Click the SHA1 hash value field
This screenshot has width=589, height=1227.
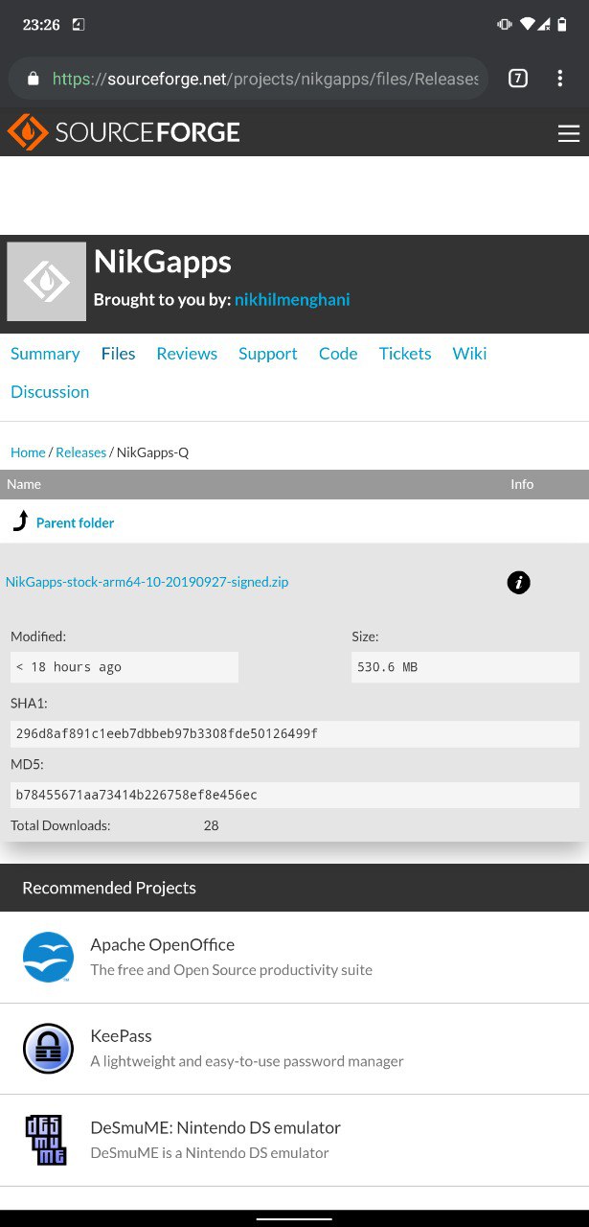click(295, 733)
